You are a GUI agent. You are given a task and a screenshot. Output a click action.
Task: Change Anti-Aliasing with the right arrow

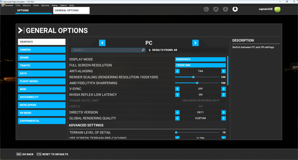coord(223,71)
